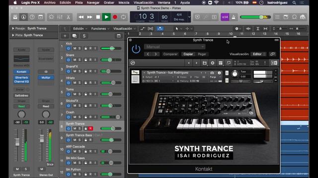The width and height of the screenshot is (318, 178).
Task: Open the Loop Browser button
Action: pyautogui.click(x=294, y=17)
